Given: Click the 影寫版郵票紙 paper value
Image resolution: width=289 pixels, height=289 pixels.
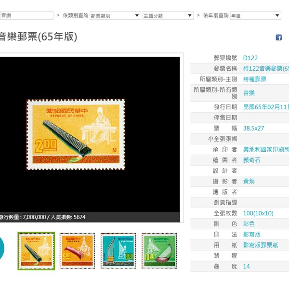Looking at the screenshot, I should click(x=261, y=245).
